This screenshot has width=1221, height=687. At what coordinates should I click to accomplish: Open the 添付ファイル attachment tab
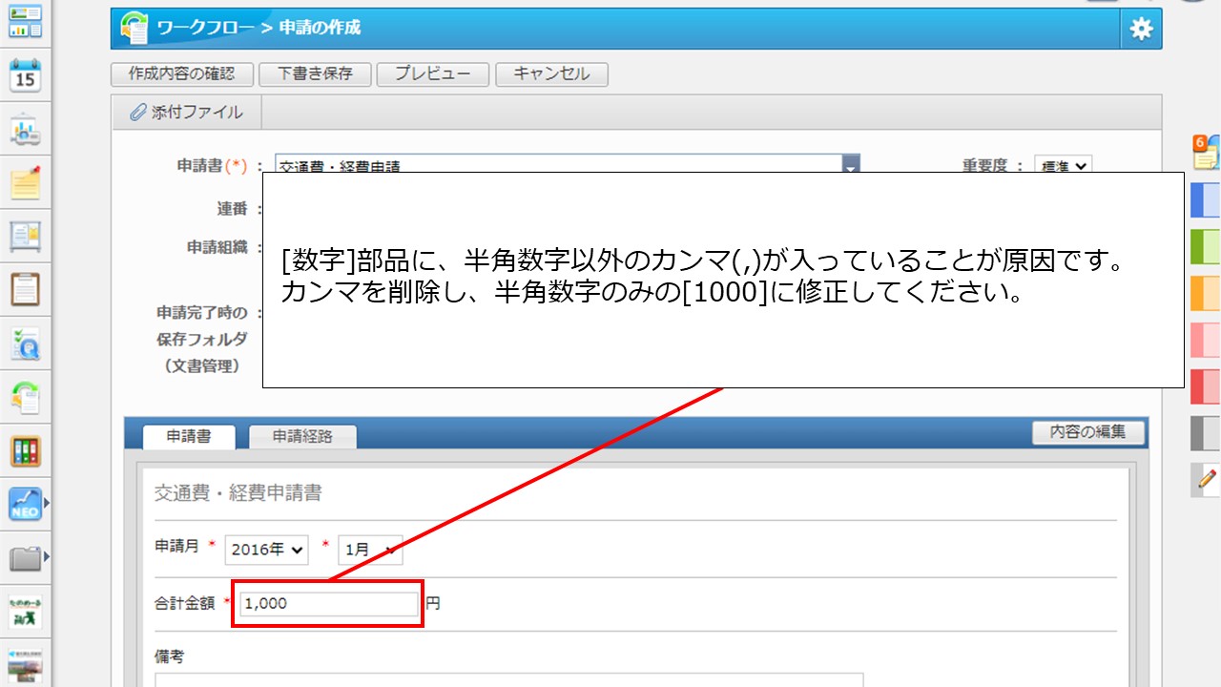click(x=187, y=113)
